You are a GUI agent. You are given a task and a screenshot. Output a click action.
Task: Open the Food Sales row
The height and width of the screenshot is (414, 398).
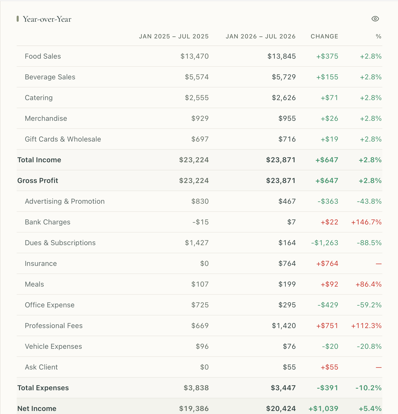pos(200,56)
